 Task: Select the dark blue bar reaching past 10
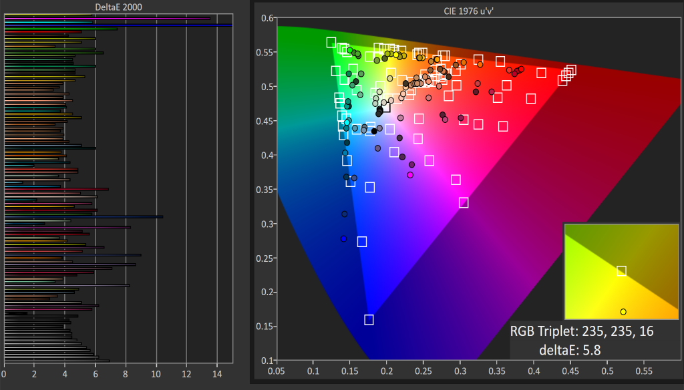pyautogui.click(x=83, y=216)
